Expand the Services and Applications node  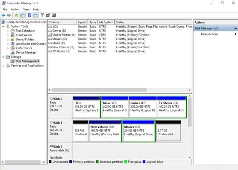click(x=3, y=66)
